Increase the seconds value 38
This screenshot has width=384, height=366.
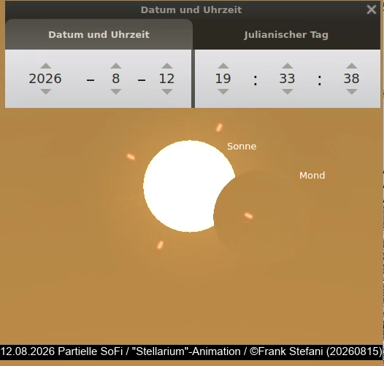coord(352,66)
